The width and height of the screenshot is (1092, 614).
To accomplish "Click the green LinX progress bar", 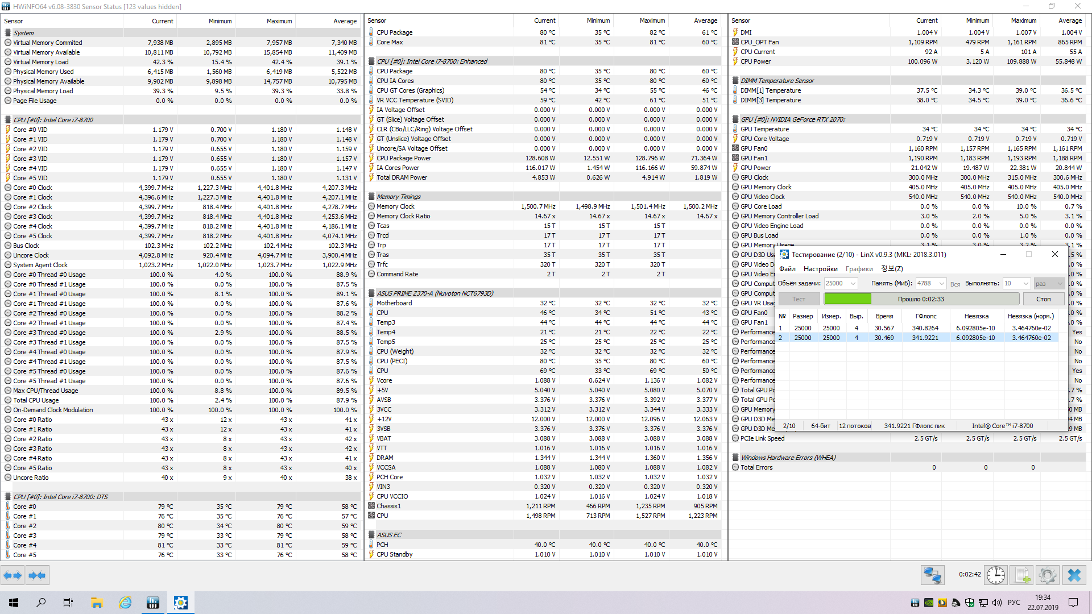I will coord(847,299).
